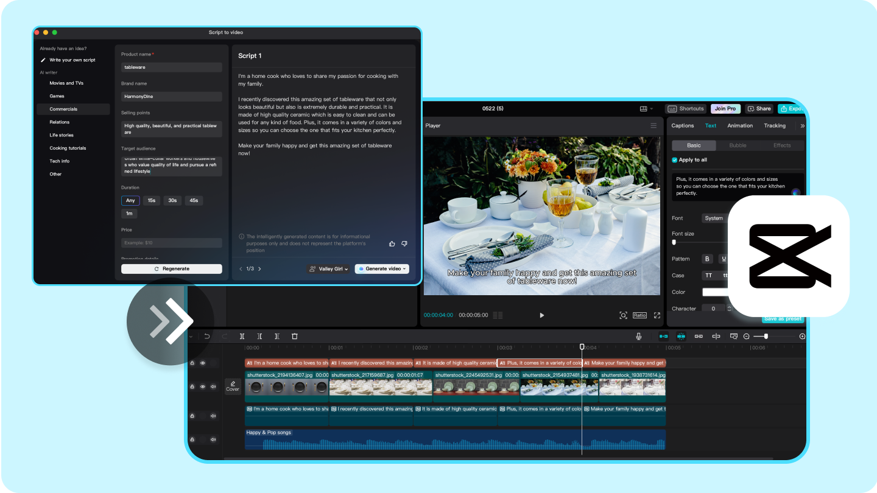
Task: Select the Happy & Pop songs audio clip
Action: (455, 439)
